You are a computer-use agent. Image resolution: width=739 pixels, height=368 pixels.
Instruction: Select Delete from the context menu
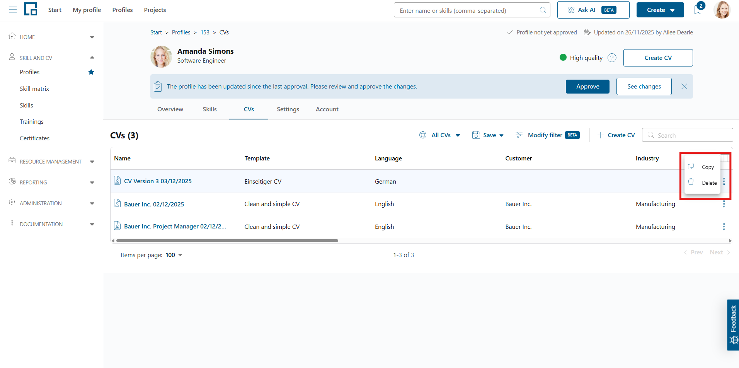click(x=702, y=182)
